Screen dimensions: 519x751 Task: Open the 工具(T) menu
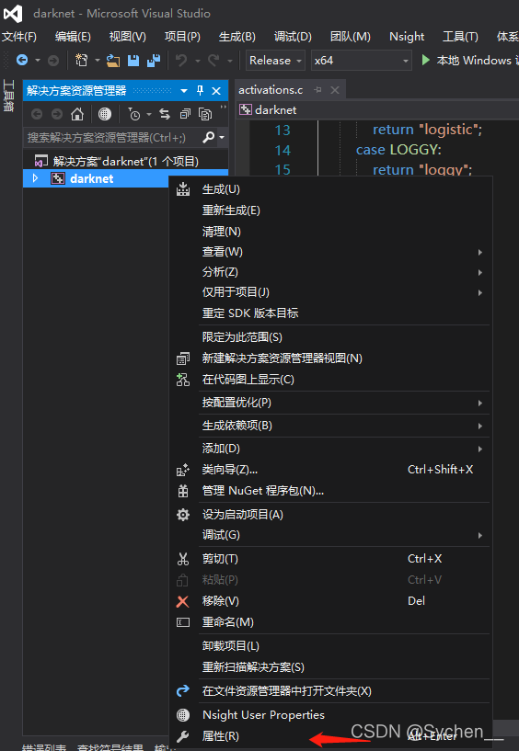(460, 37)
